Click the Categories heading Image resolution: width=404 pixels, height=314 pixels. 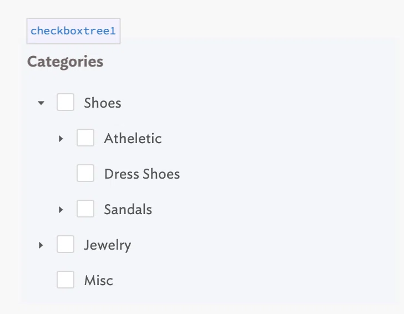pos(65,62)
